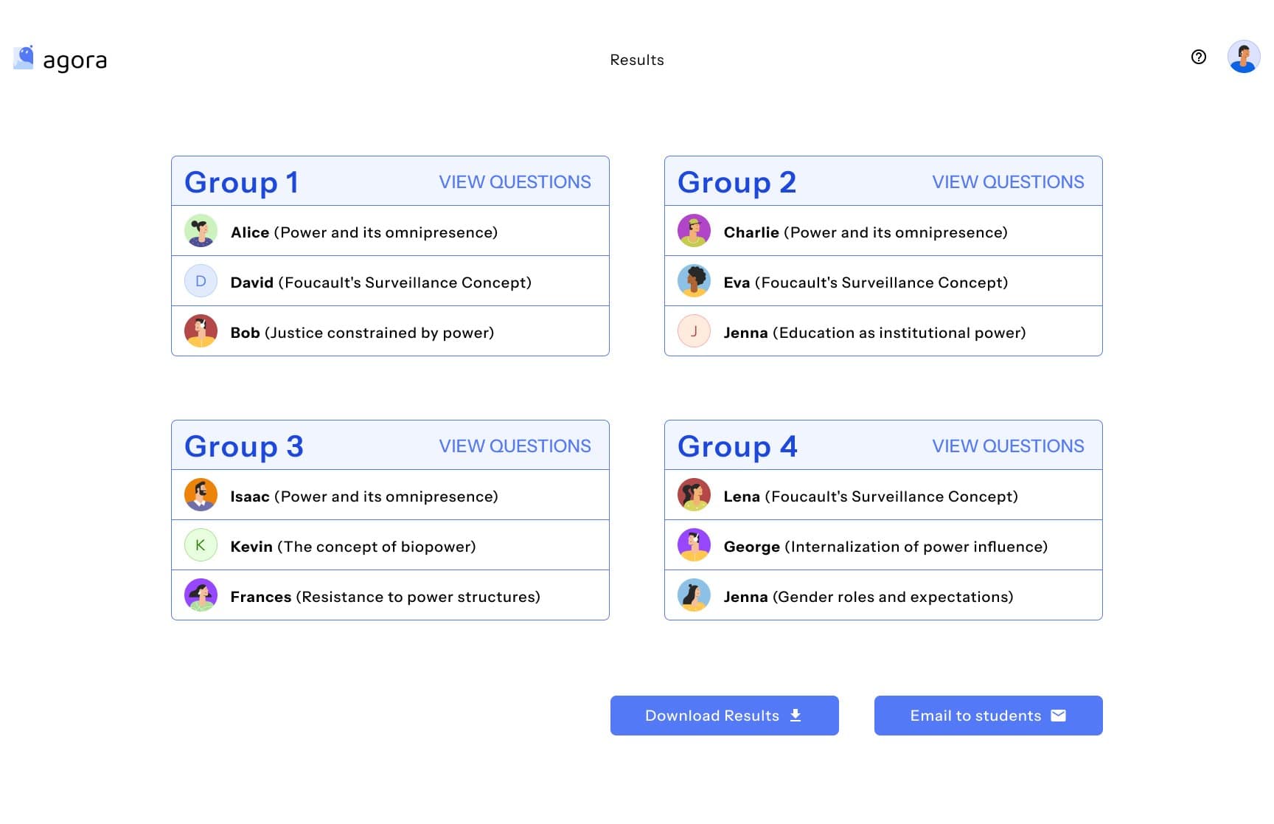Select Isaac (Power and its omnipresence) row
Image resolution: width=1274 pixels, height=824 pixels.
point(390,495)
